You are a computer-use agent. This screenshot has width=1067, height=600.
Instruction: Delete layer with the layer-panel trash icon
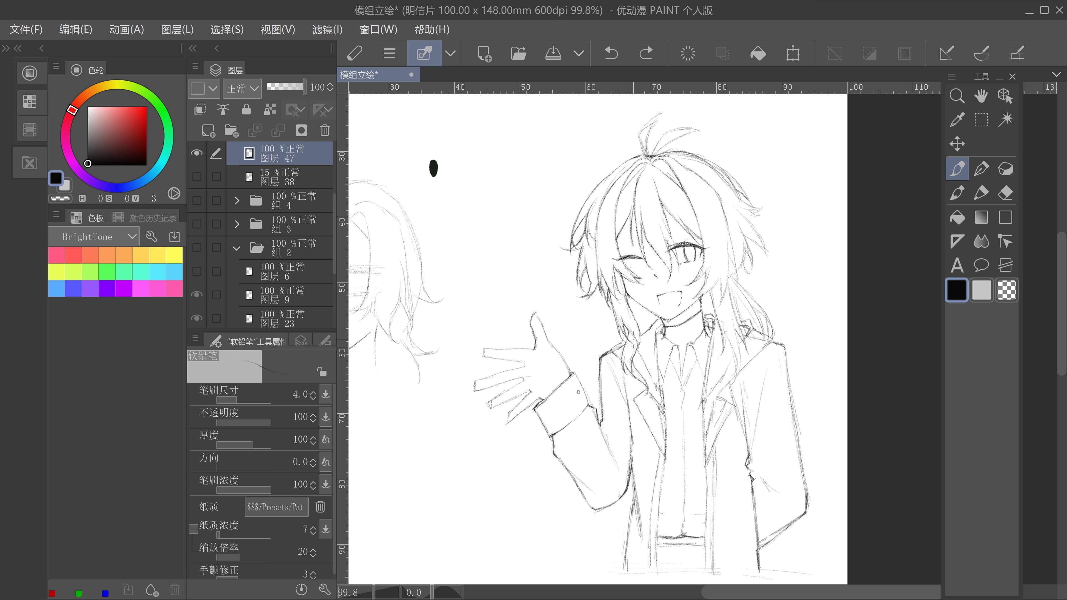coord(325,131)
